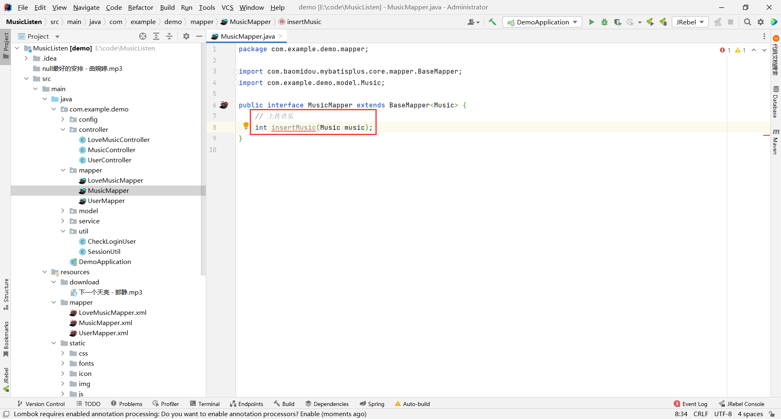Click the red error count indicator
The width and height of the screenshot is (781, 419).
point(725,50)
